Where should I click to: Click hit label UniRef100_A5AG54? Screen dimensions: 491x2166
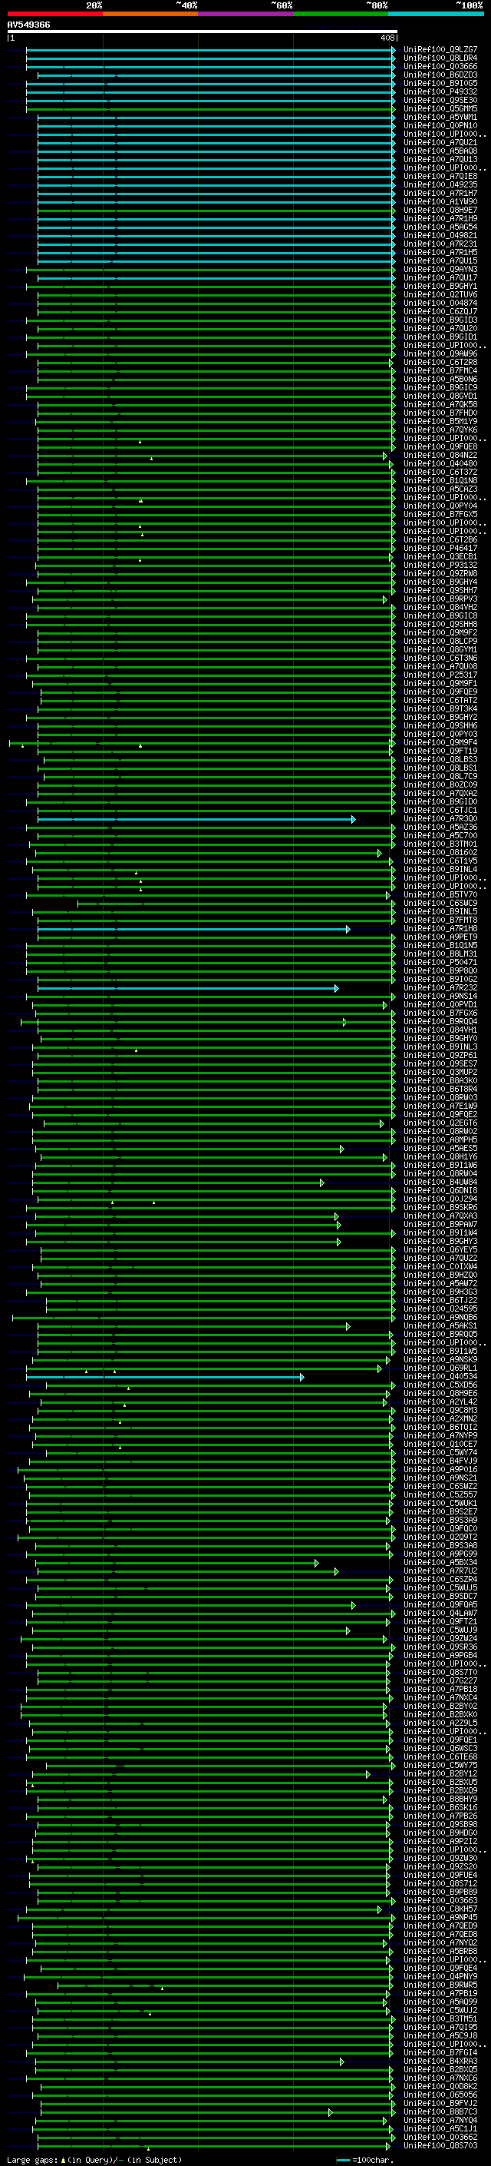click(x=440, y=227)
